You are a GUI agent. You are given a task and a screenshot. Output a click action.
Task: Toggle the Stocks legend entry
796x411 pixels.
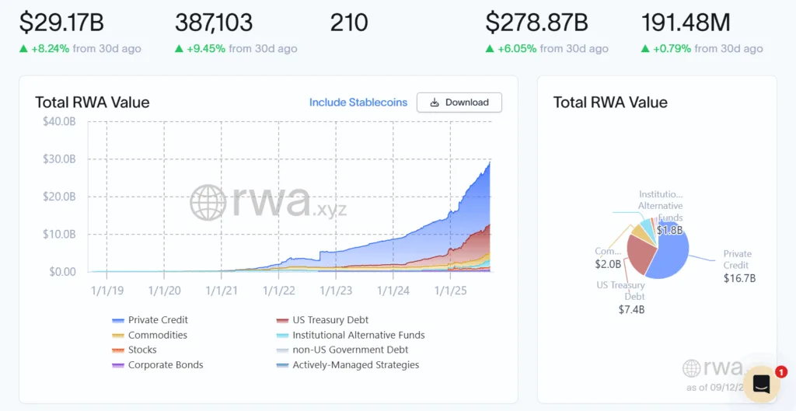point(142,350)
